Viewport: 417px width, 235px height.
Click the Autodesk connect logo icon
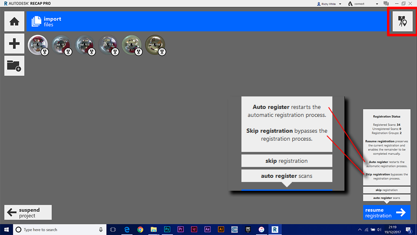point(350,4)
